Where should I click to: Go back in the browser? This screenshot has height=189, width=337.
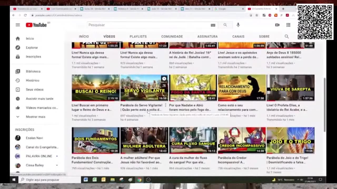point(14,15)
